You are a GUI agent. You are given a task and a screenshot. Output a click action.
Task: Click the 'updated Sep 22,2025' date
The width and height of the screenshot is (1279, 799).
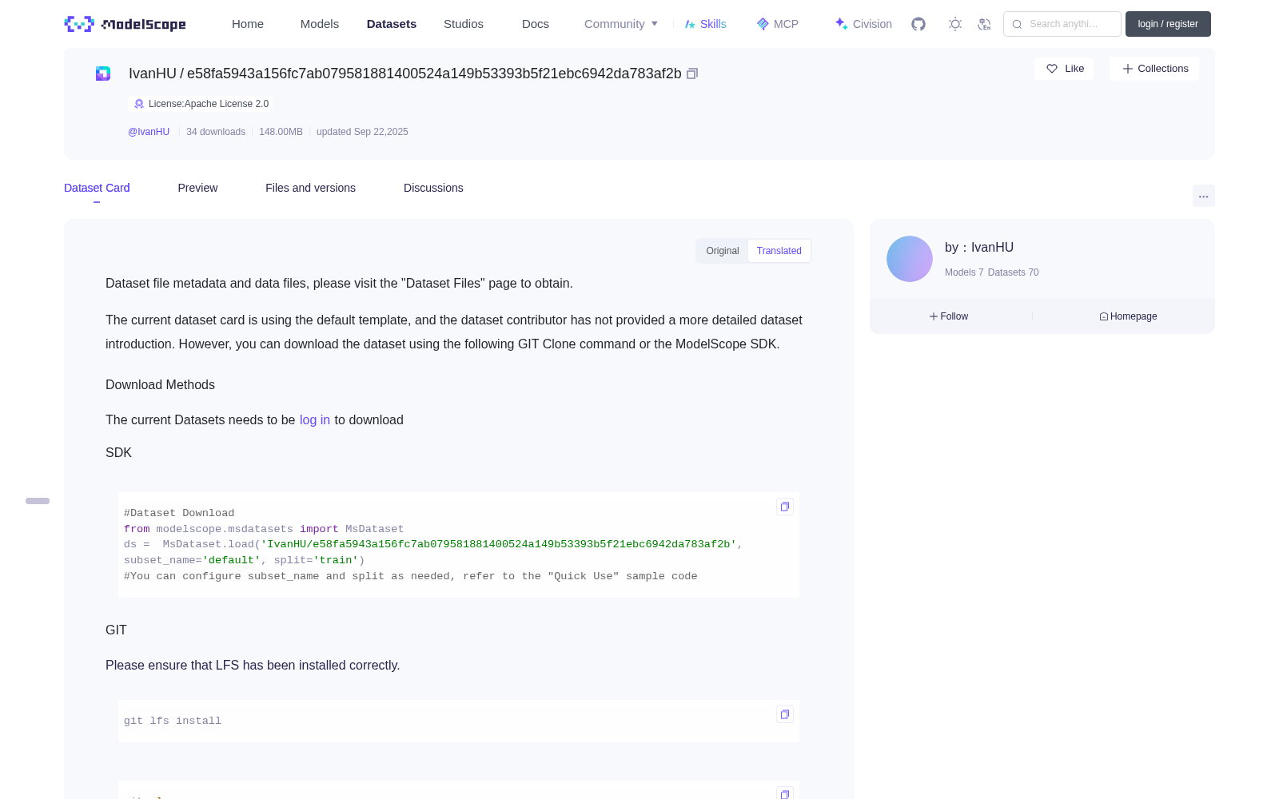click(362, 132)
